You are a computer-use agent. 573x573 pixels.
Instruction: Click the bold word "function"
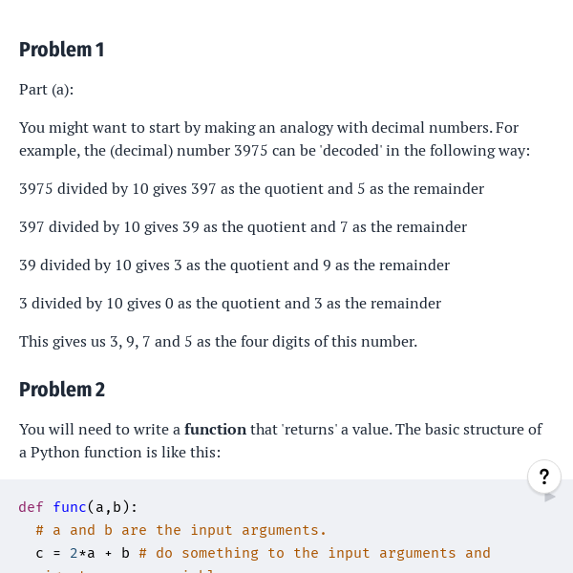pos(215,430)
